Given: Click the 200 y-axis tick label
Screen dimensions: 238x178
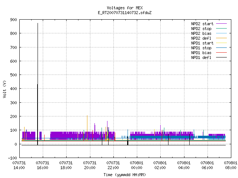Looking at the screenshot, I should coord(13,116).
